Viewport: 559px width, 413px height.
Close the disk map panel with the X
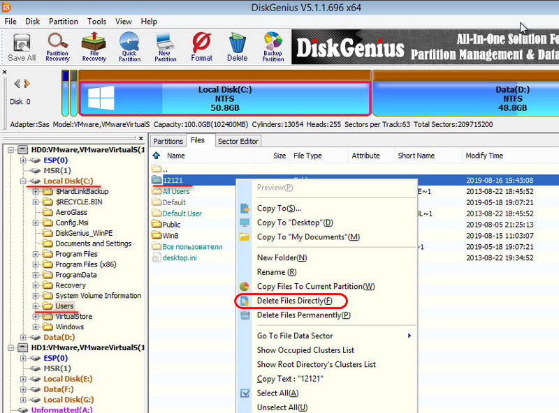pyautogui.click(x=5, y=72)
